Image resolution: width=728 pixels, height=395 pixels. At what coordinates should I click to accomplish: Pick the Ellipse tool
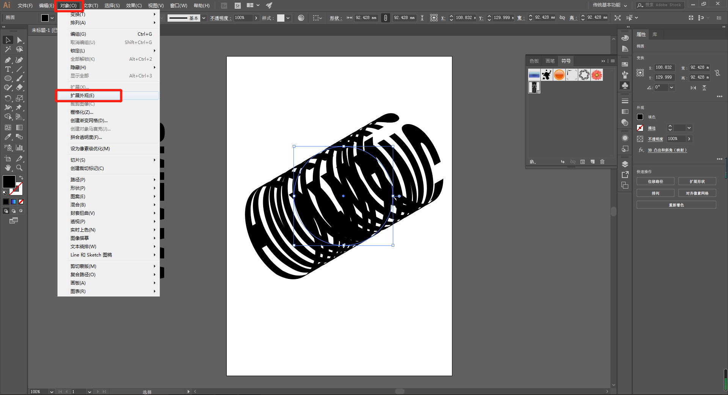coord(8,79)
